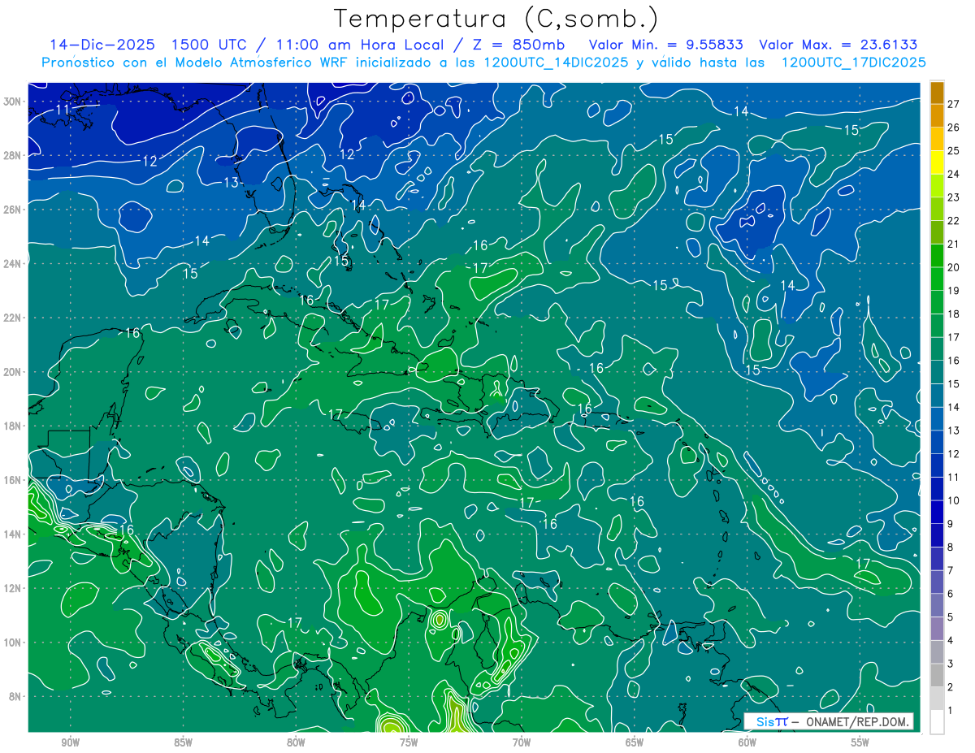975x753 pixels.
Task: Click color scale tick label '26'
Action: [953, 127]
